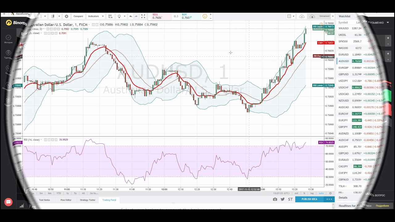Take a chart snapshot with camera icon
The height and width of the screenshot is (222, 395).
pos(275,199)
